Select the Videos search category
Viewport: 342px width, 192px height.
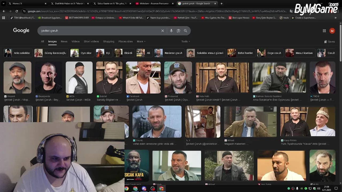76,42
